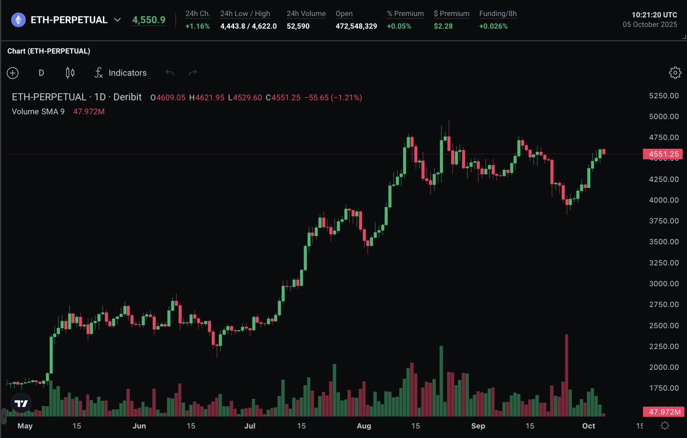The image size is (687, 438).
Task: Click the 4,550.9 last price
Action: point(149,20)
